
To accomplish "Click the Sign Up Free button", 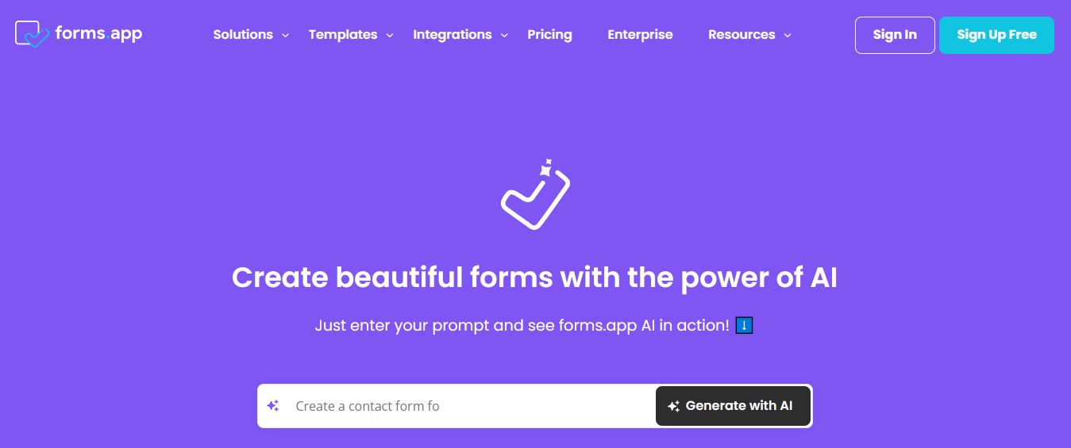I will pyautogui.click(x=996, y=35).
